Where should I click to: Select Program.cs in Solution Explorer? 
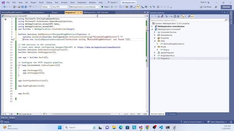[x=165, y=59]
